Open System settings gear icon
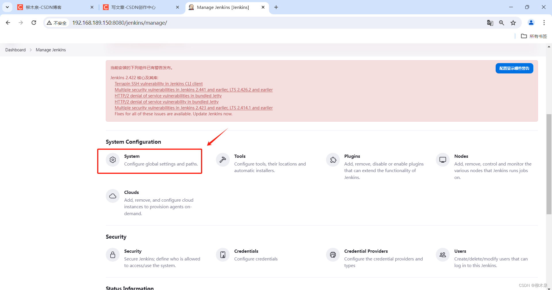Image resolution: width=552 pixels, height=290 pixels. 113,160
